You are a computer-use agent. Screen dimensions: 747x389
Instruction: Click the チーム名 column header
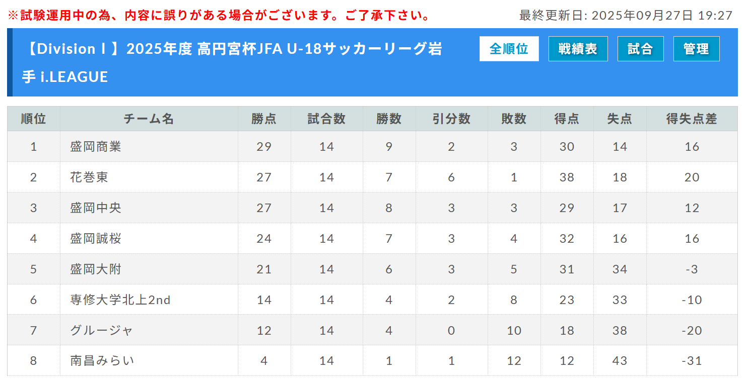pyautogui.click(x=149, y=119)
